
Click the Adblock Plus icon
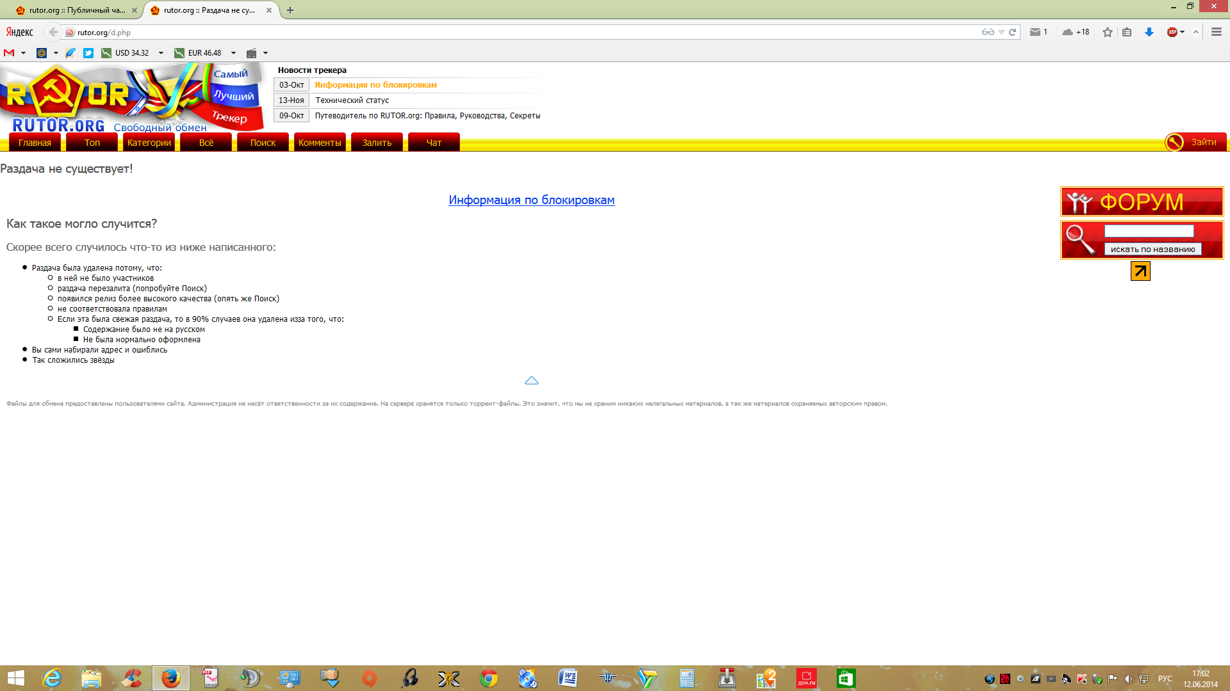coord(1172,32)
